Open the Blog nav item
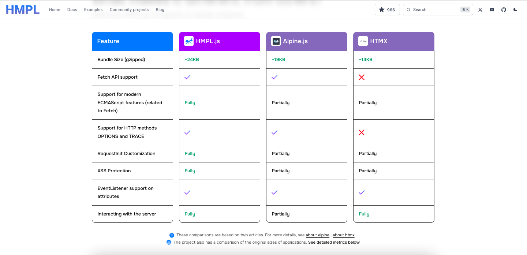This screenshot has width=527, height=255. click(160, 10)
